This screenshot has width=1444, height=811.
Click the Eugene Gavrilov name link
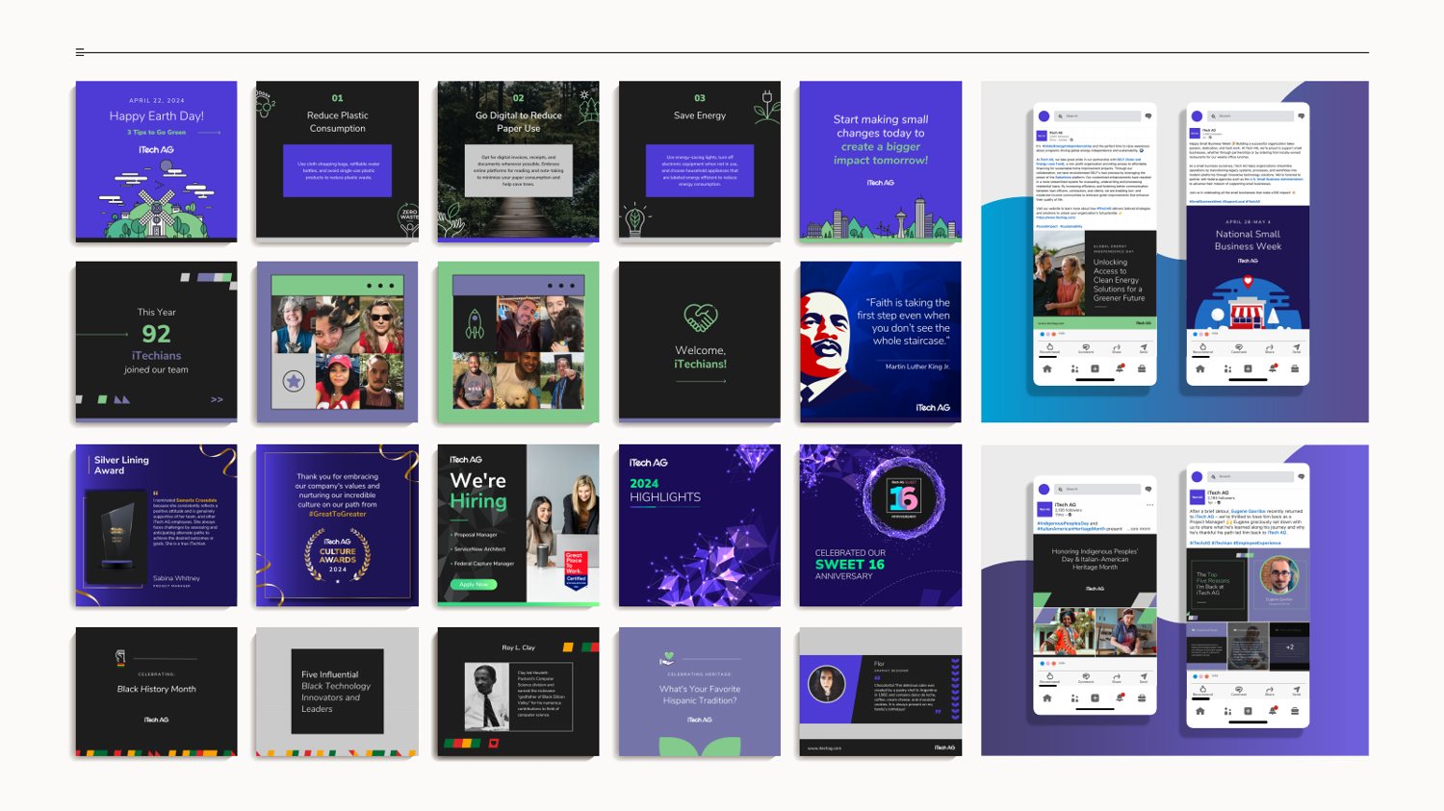1249,512
